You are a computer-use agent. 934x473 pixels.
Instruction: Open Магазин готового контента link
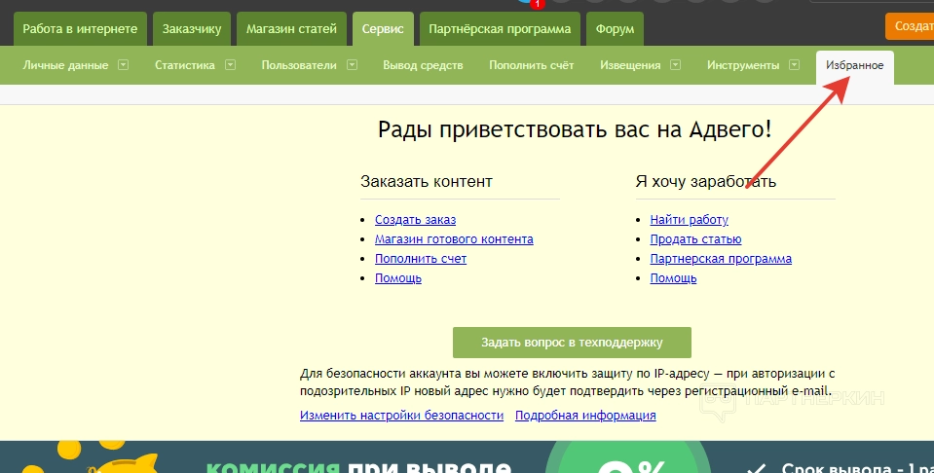(x=454, y=239)
